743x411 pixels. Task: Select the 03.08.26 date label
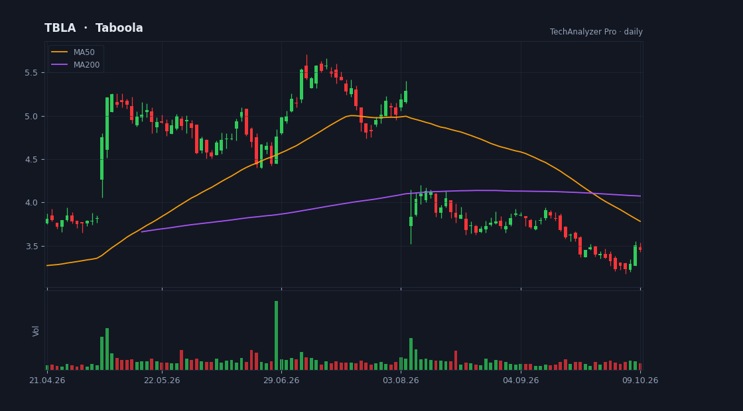point(401,381)
